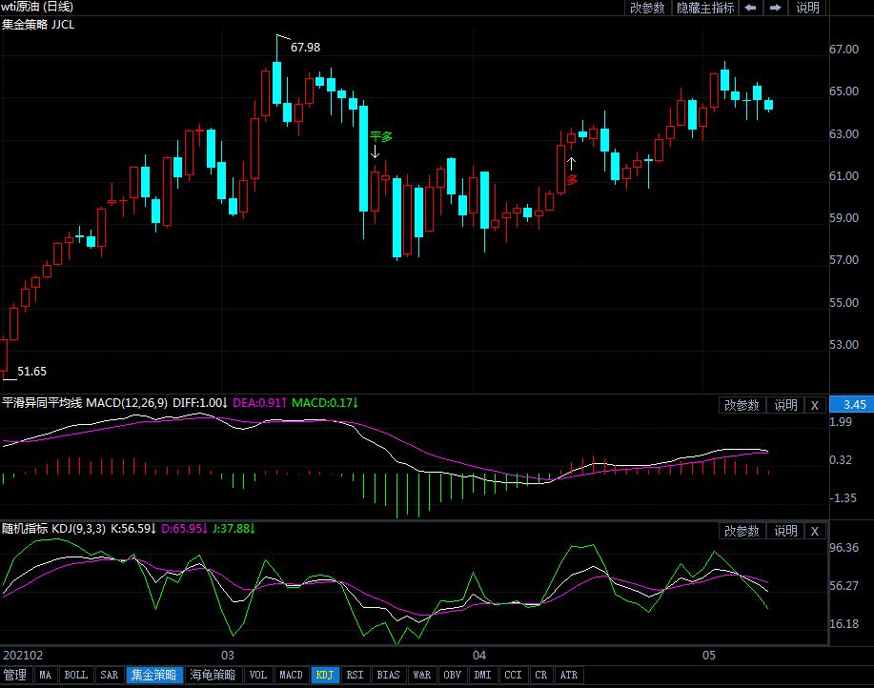Select the RSI indicator tab
This screenshot has height=688, width=874.
point(355,675)
